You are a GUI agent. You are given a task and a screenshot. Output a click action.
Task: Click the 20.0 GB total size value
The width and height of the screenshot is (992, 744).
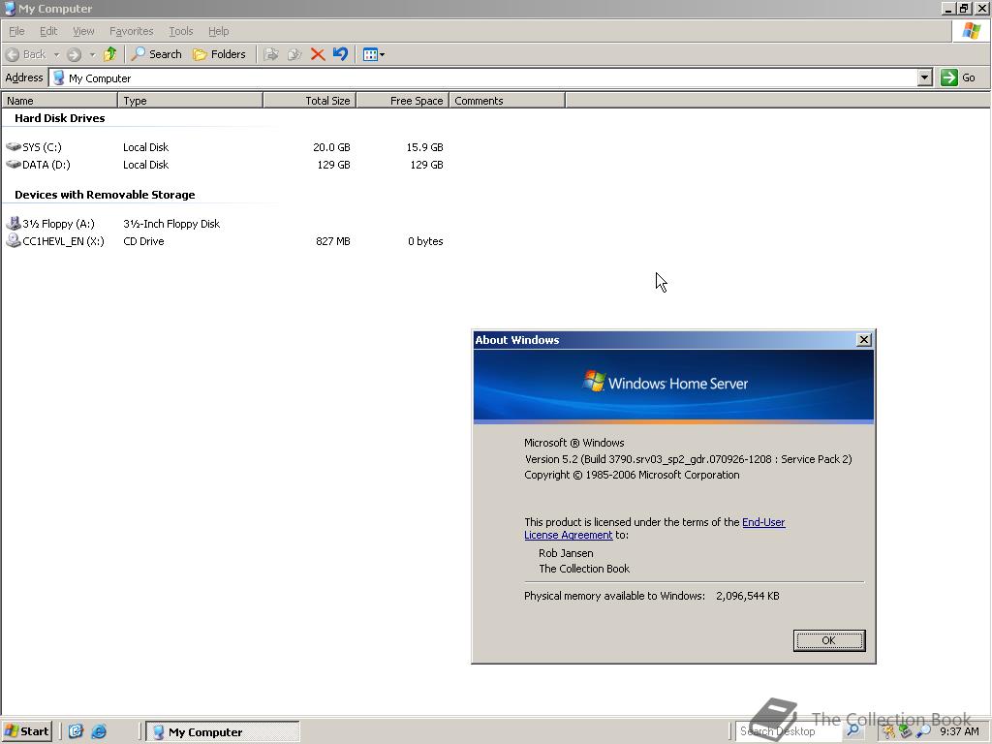pyautogui.click(x=331, y=147)
